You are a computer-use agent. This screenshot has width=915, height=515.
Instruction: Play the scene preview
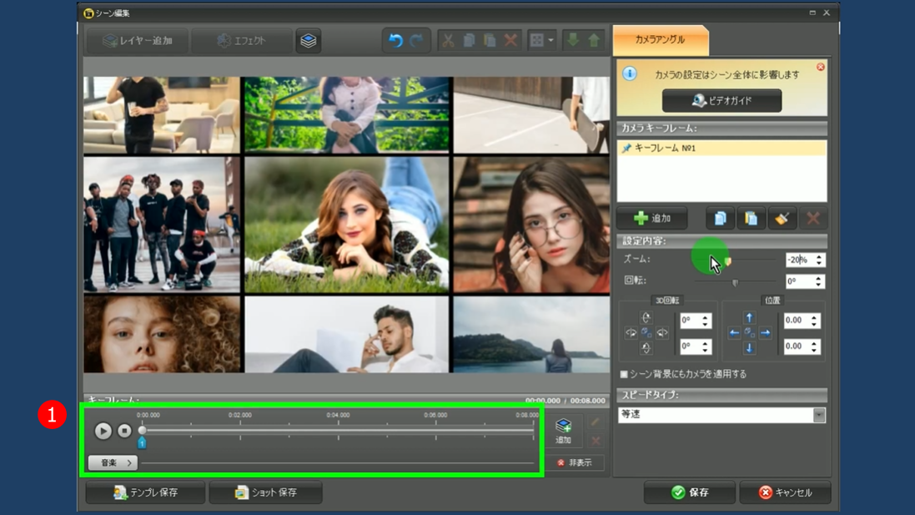click(x=103, y=431)
